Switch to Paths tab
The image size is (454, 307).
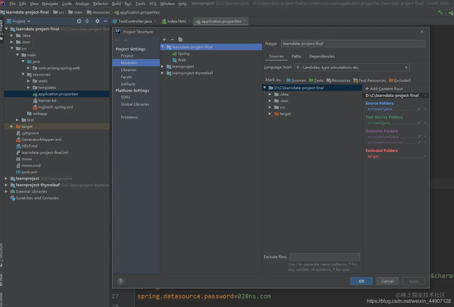coord(296,56)
